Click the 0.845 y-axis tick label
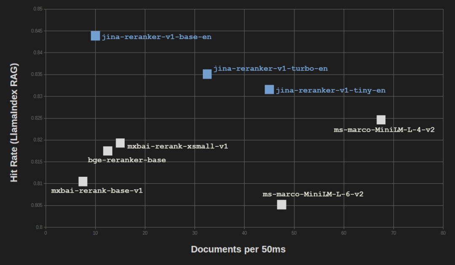455x265 pixels. pos(37,31)
